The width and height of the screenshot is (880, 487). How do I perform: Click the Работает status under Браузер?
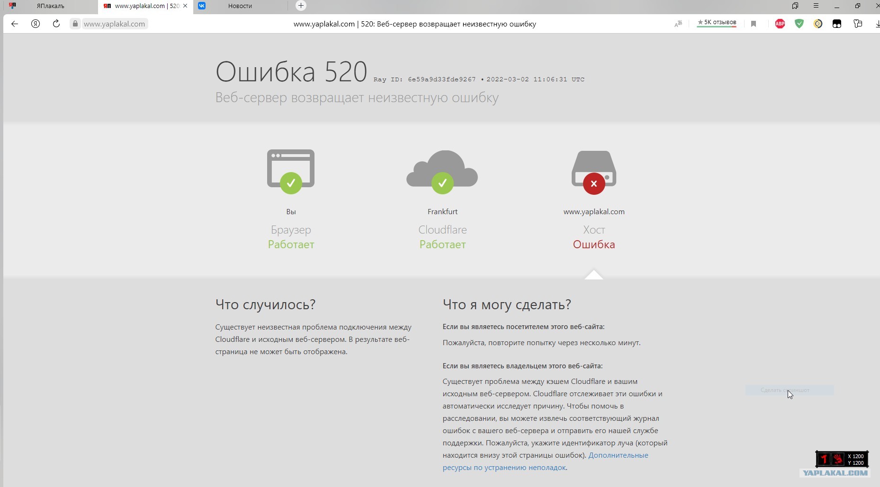(x=291, y=244)
